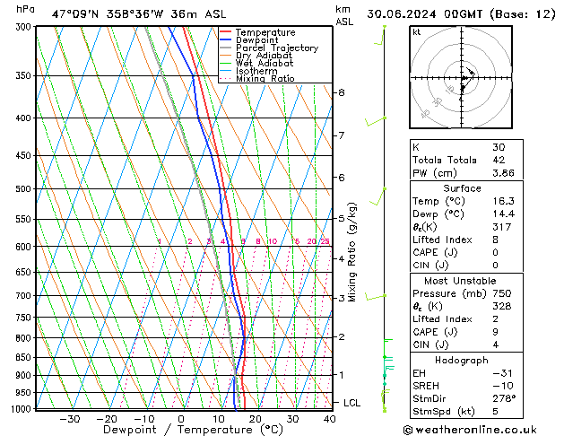Select the Mixing Ratio legend entry

pyautogui.click(x=265, y=79)
